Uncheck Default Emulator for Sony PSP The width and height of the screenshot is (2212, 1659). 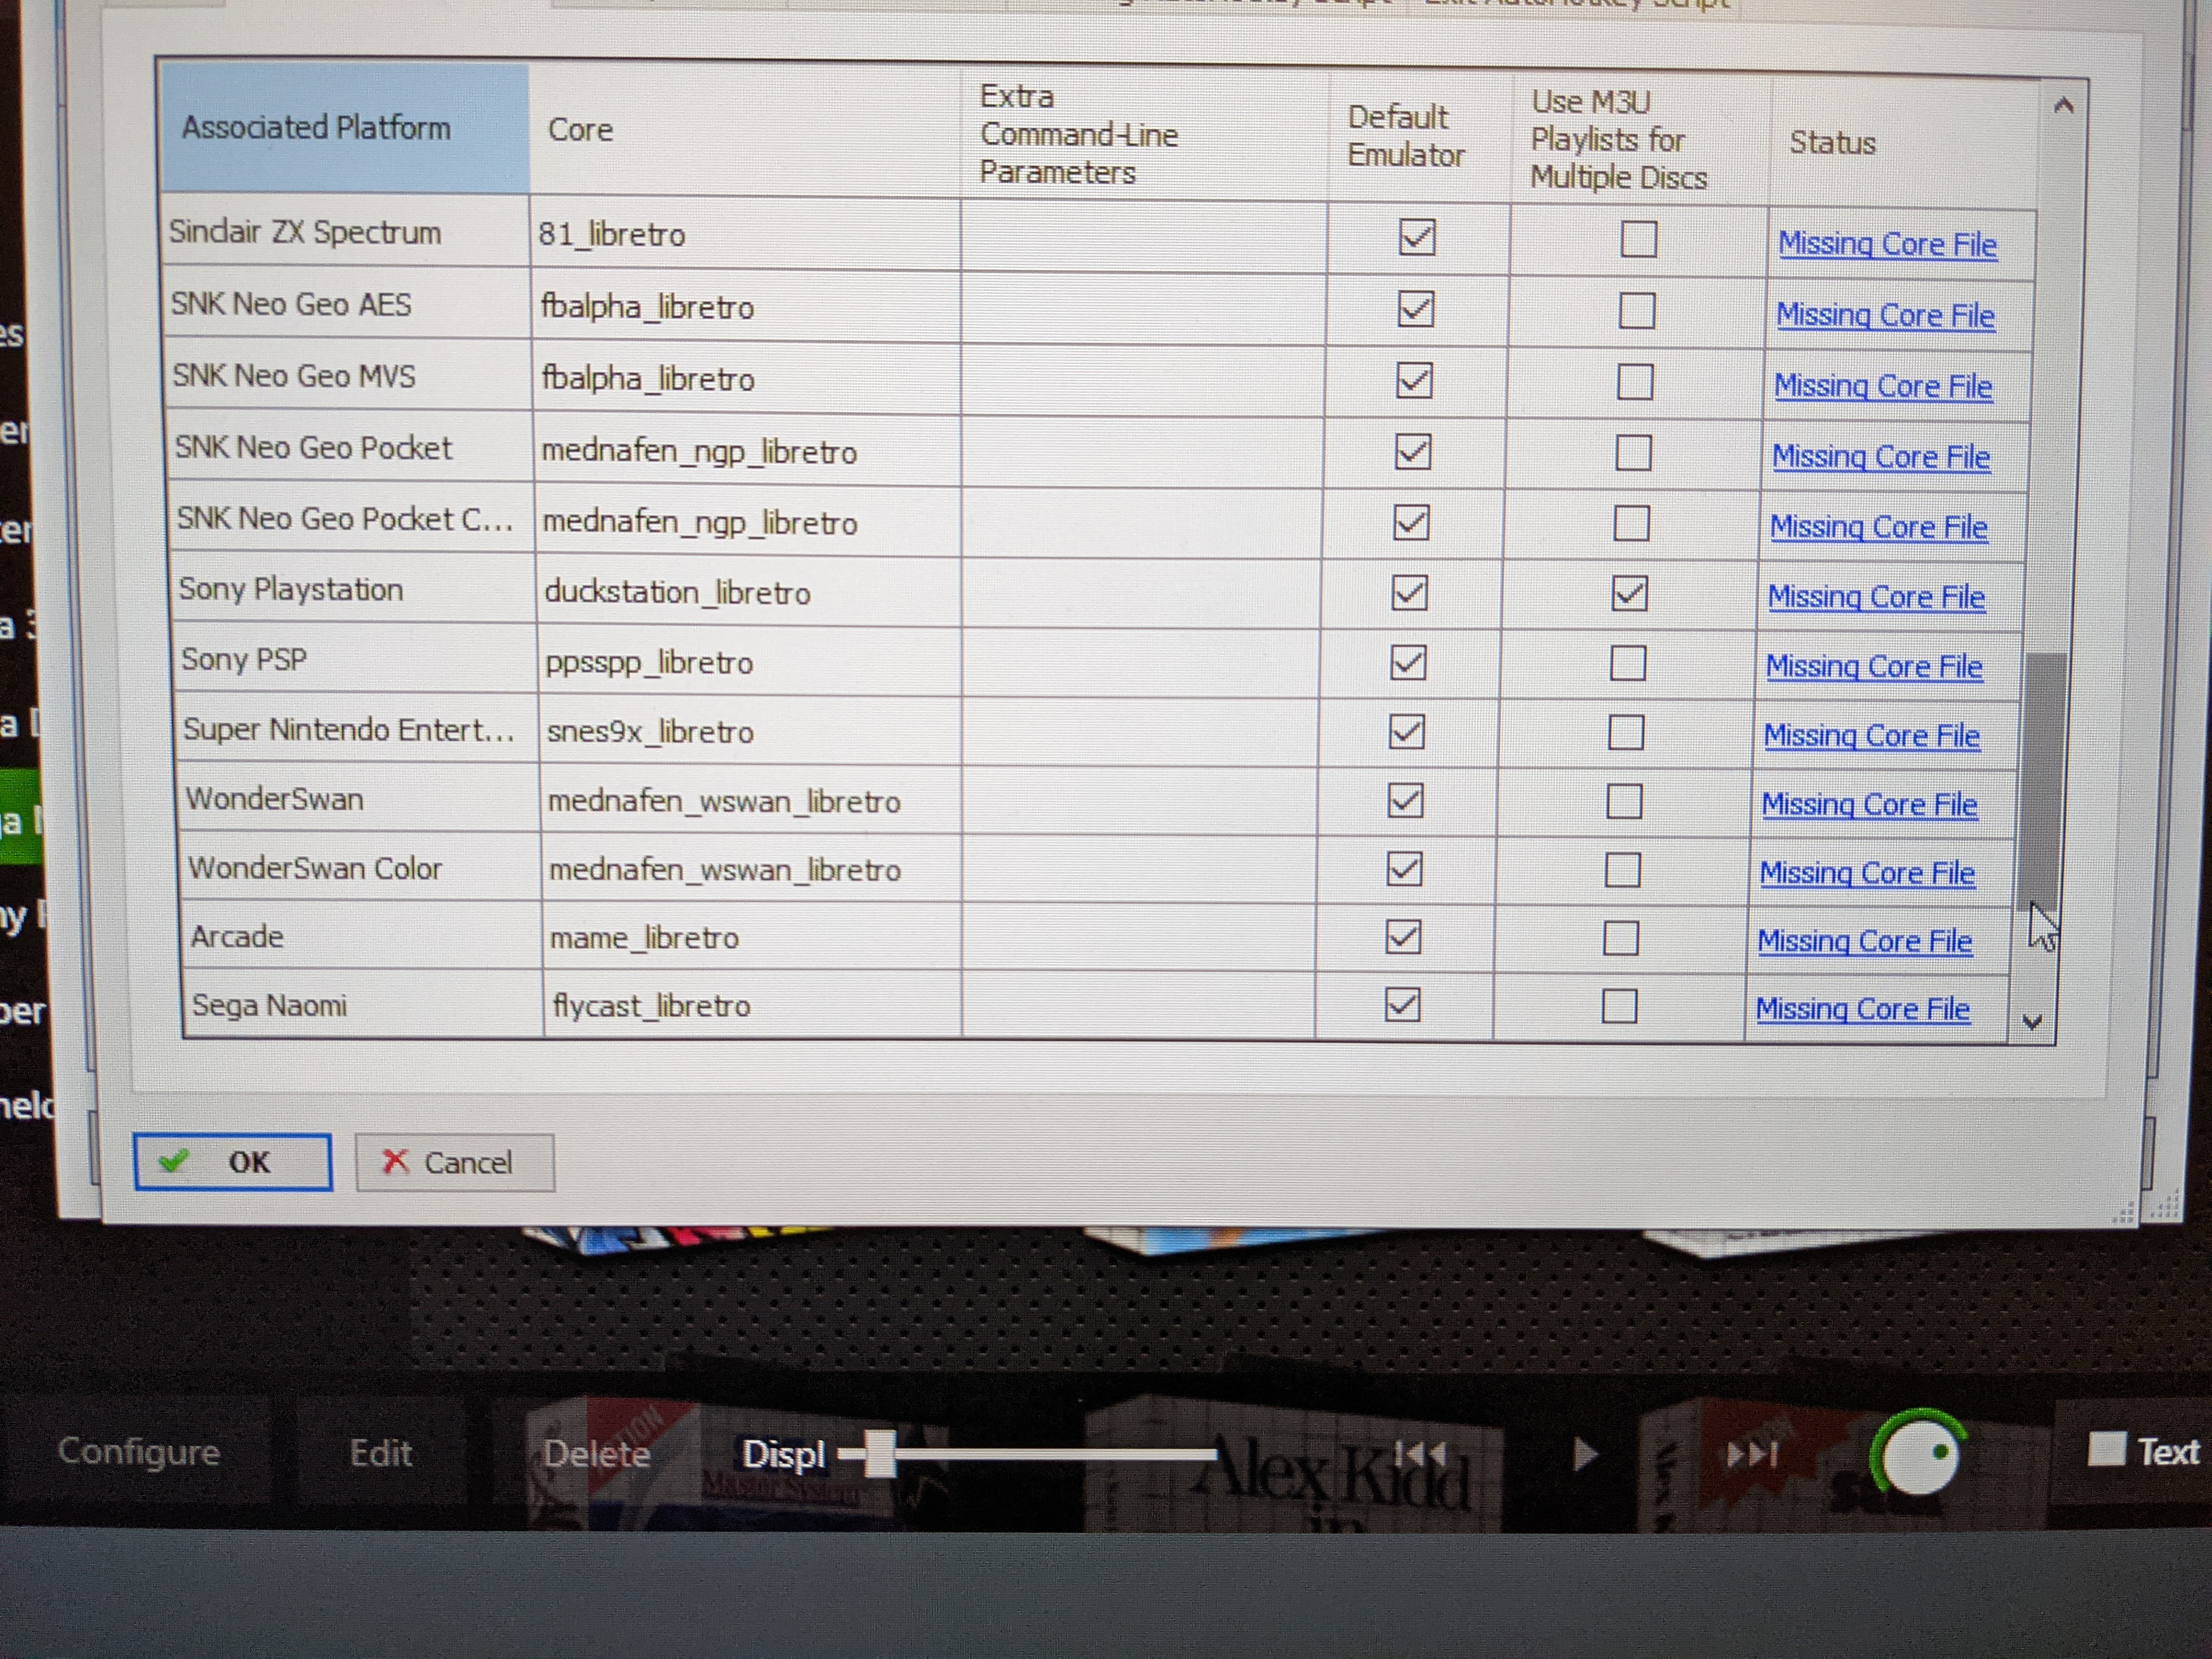click(x=1408, y=662)
